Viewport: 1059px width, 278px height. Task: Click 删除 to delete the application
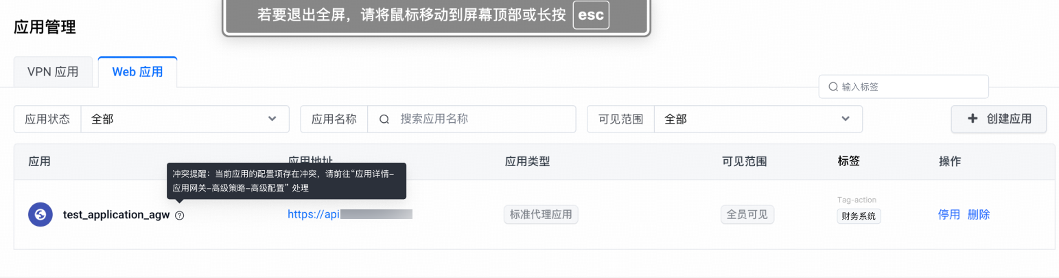point(979,215)
